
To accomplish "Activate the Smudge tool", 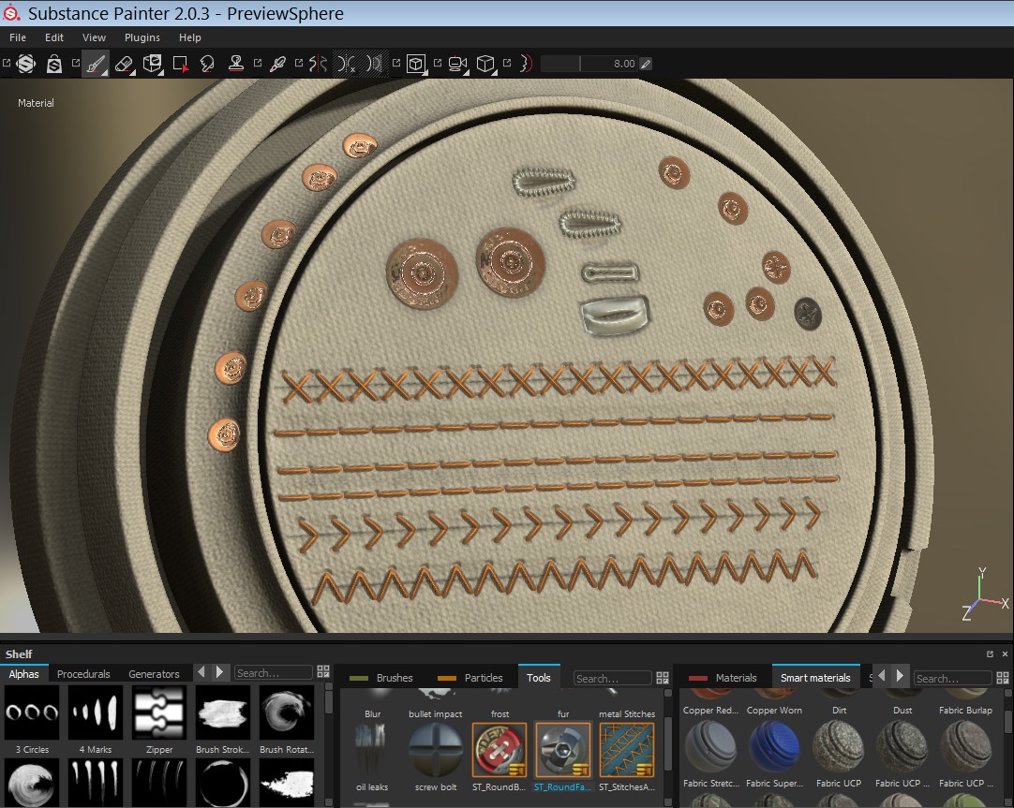I will coord(208,64).
